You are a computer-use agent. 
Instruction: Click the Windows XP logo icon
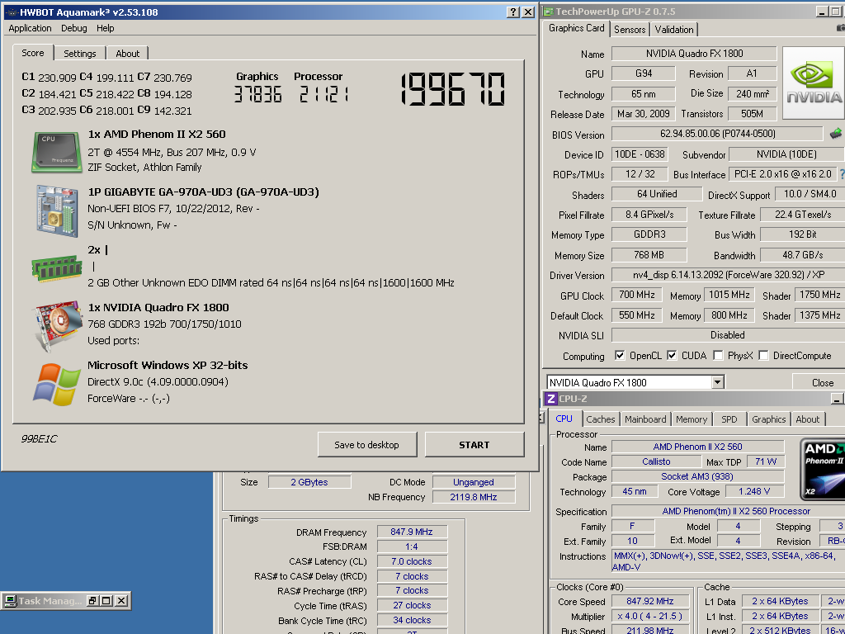[x=57, y=384]
